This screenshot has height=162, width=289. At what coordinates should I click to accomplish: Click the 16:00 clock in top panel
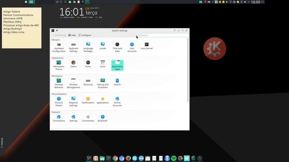256,2
